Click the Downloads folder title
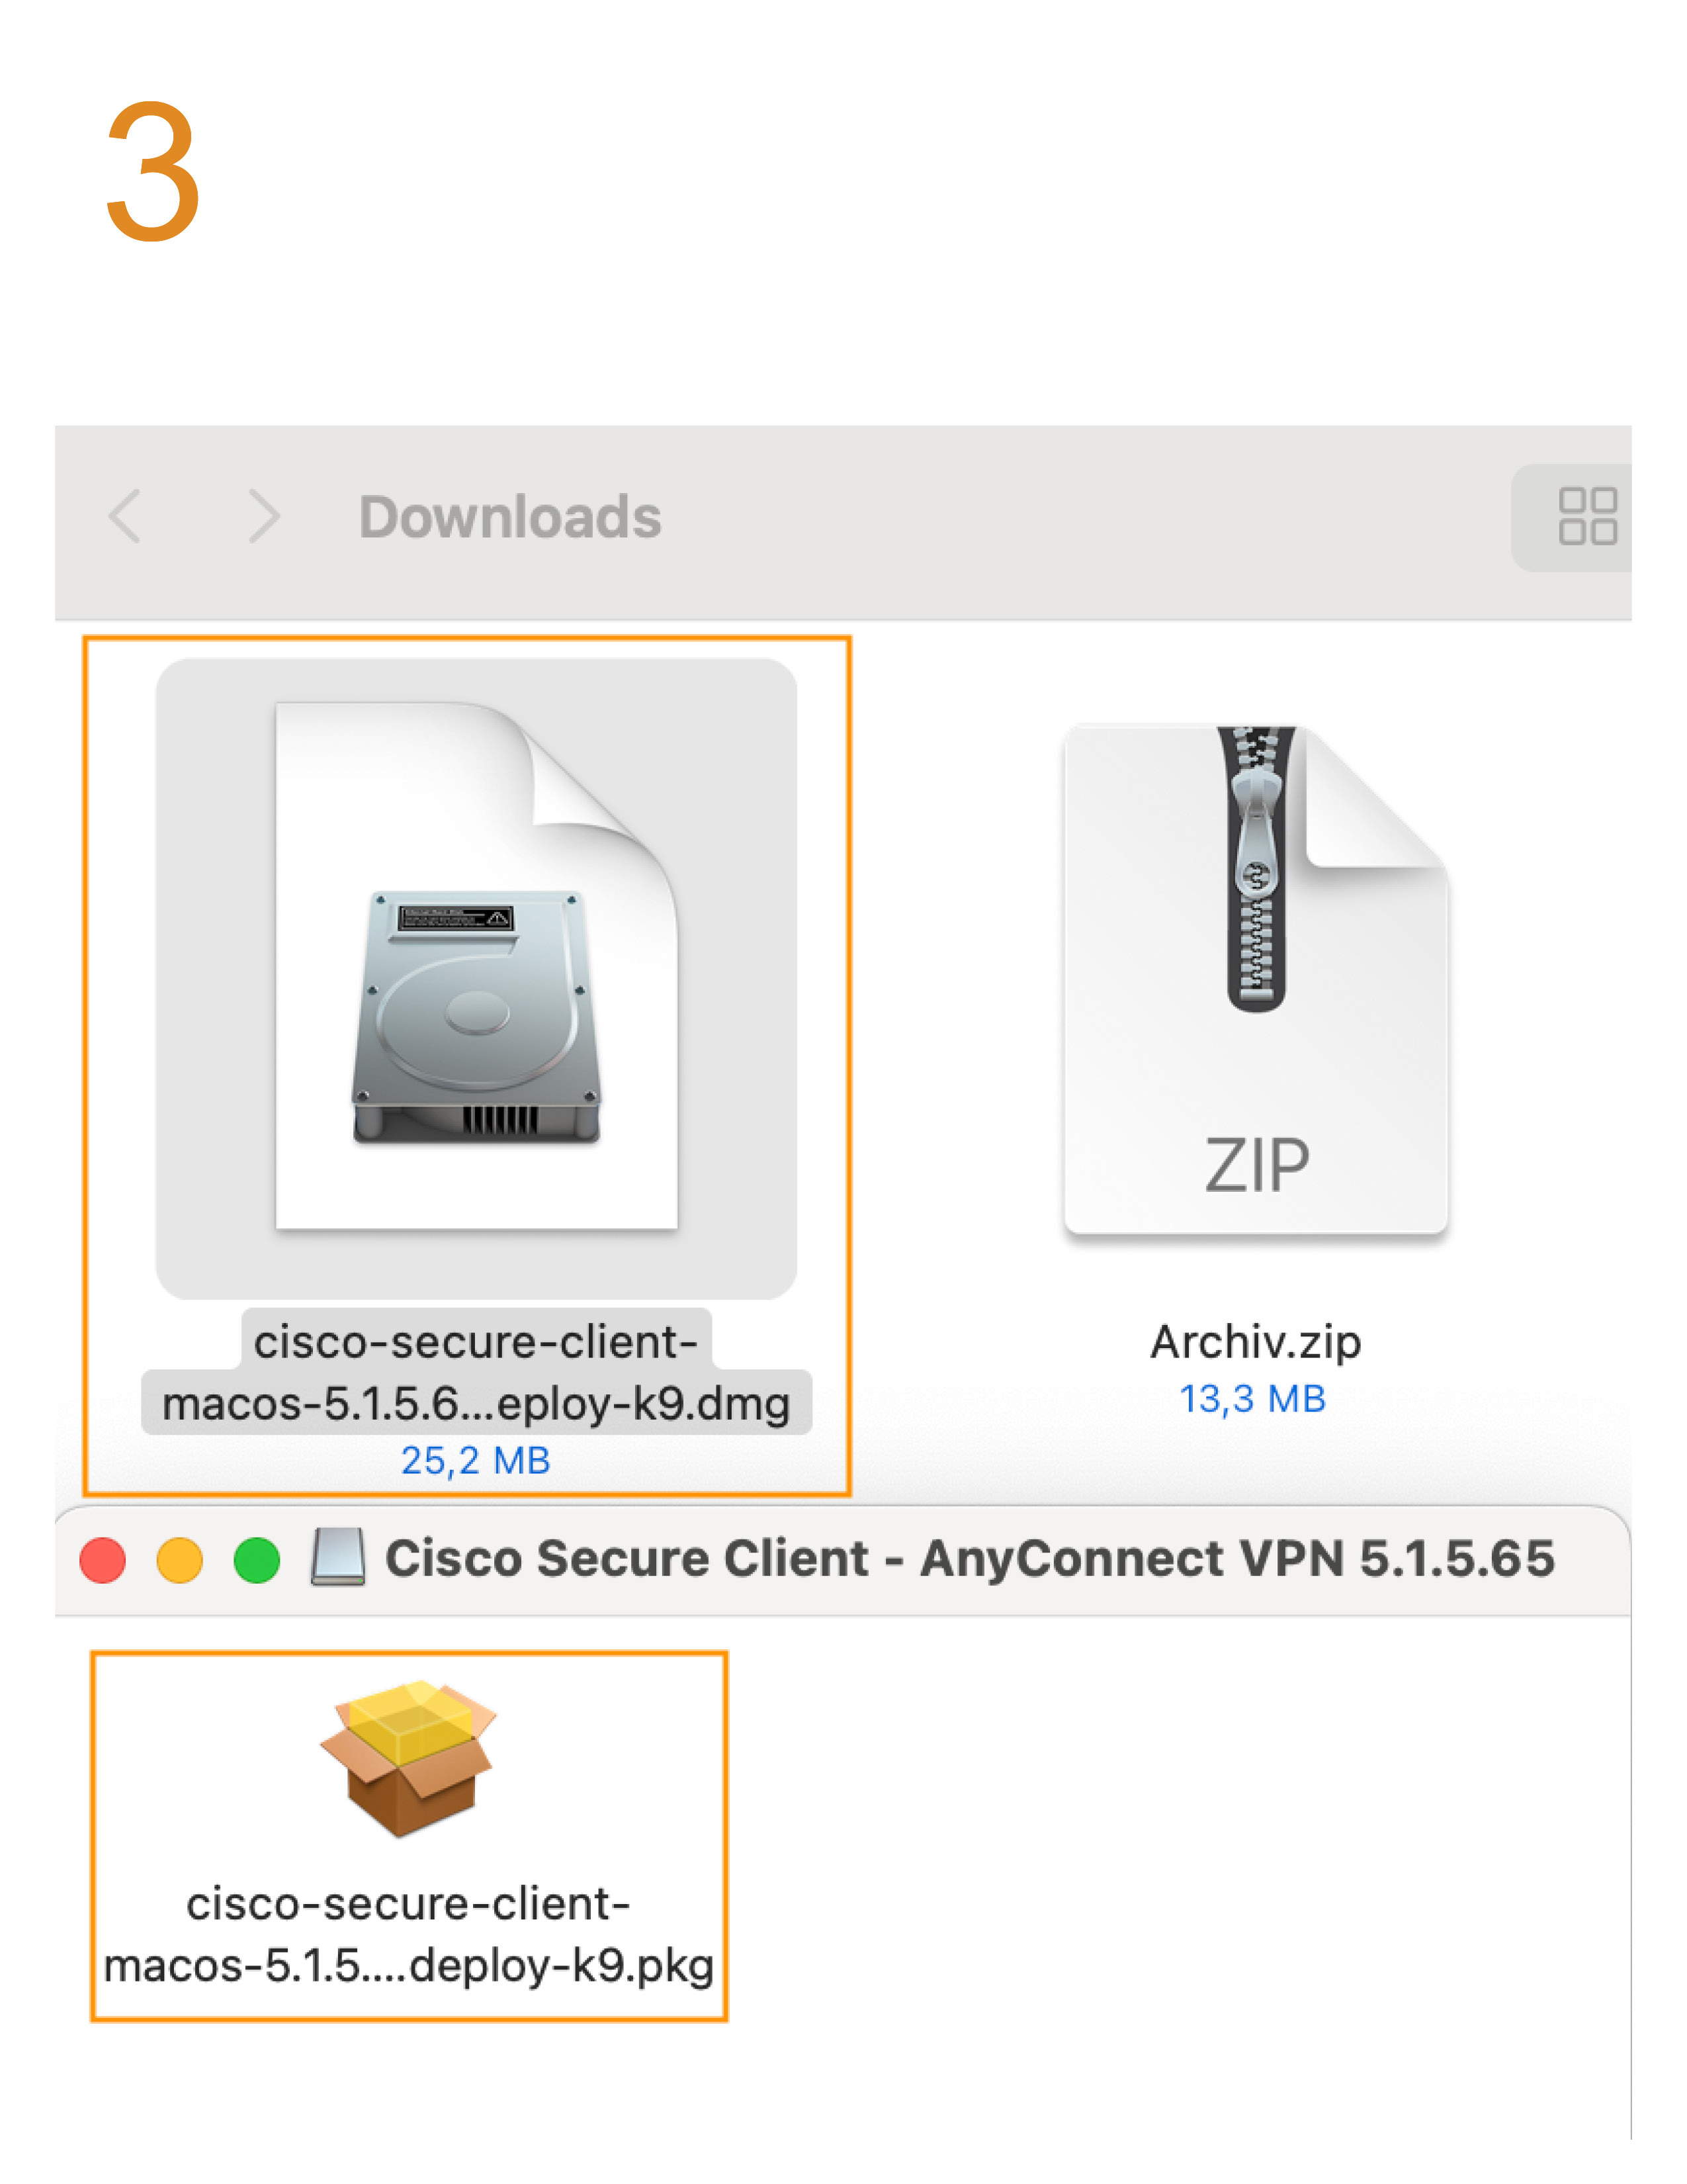1687x2184 pixels. click(x=509, y=517)
